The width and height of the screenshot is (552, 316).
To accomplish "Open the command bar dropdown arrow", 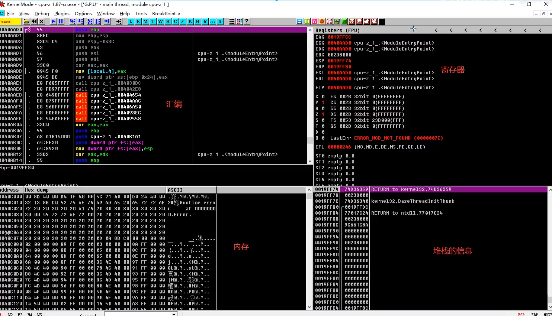I will click(174, 314).
